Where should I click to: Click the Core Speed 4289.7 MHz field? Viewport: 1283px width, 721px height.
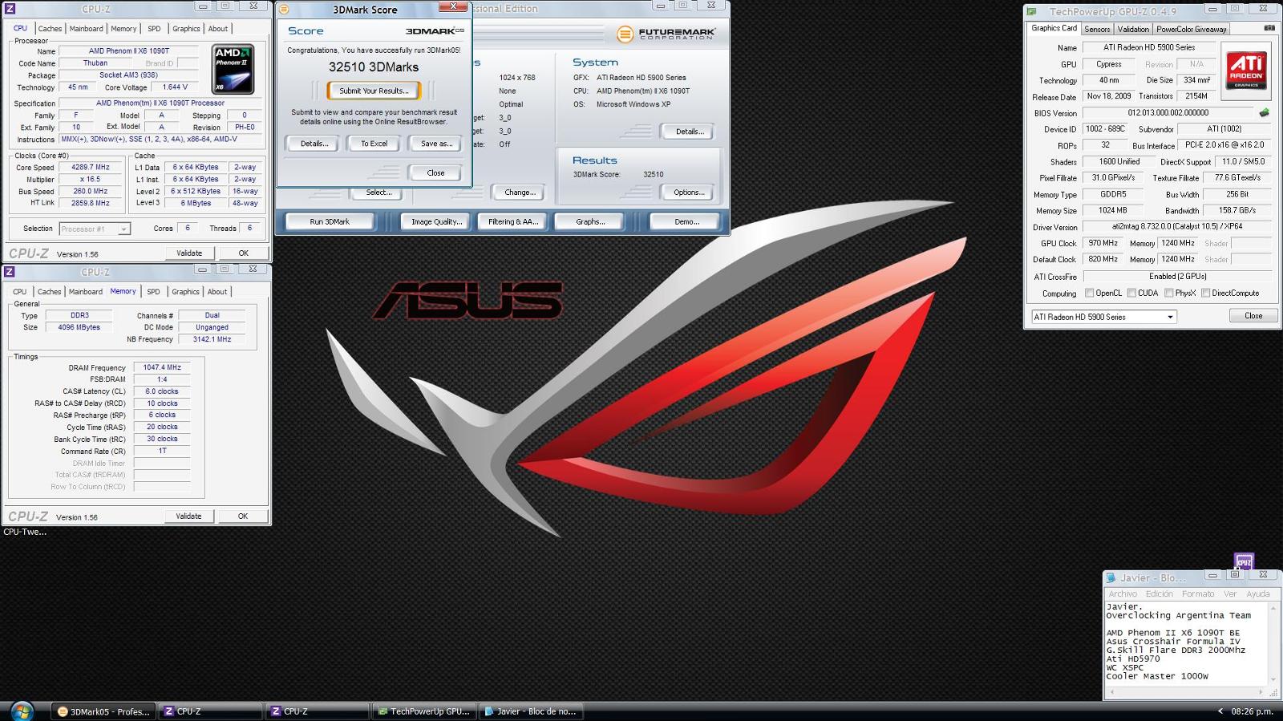pyautogui.click(x=91, y=168)
